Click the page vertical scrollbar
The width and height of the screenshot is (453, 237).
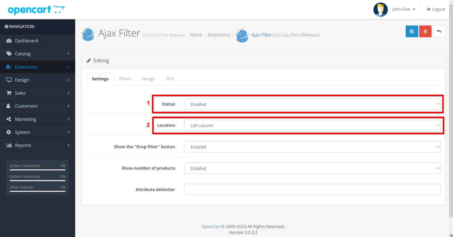point(451,110)
